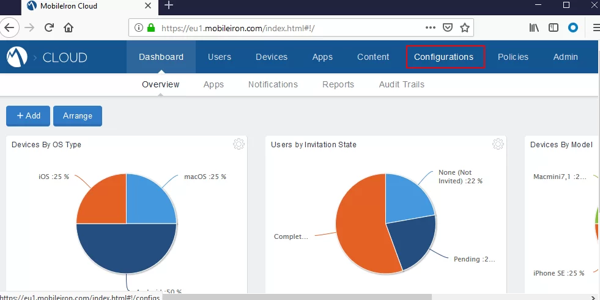Open the Configurations tab
The width and height of the screenshot is (600, 300).
[443, 57]
